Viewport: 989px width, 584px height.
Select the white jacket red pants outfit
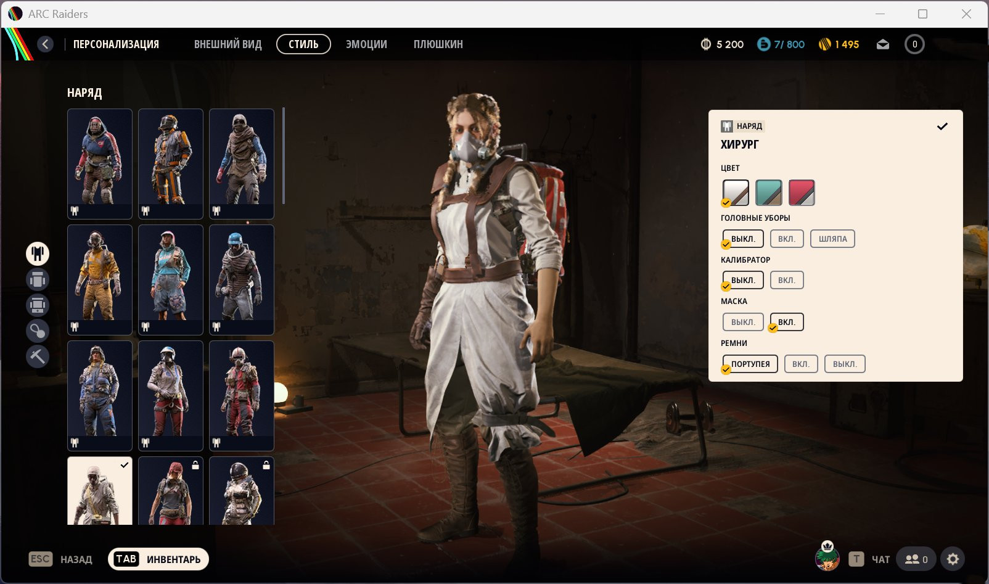171,396
